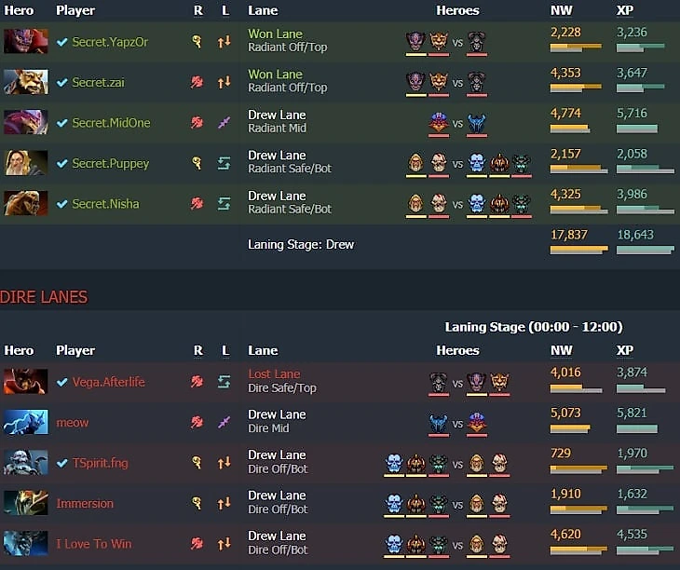Image resolution: width=680 pixels, height=570 pixels.
Task: Click mid lane icon in meow's row
Action: pos(224,422)
